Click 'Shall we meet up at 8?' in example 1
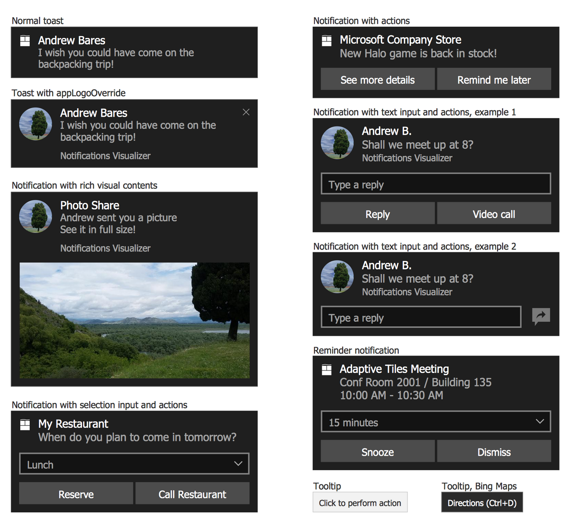This screenshot has height=525, width=570. 418,145
